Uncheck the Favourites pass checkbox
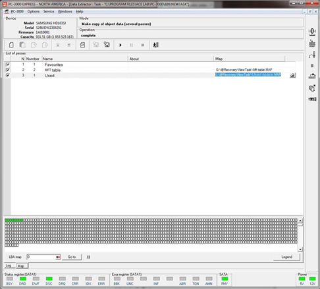Viewport: 320px width, 289px height. click(x=8, y=65)
